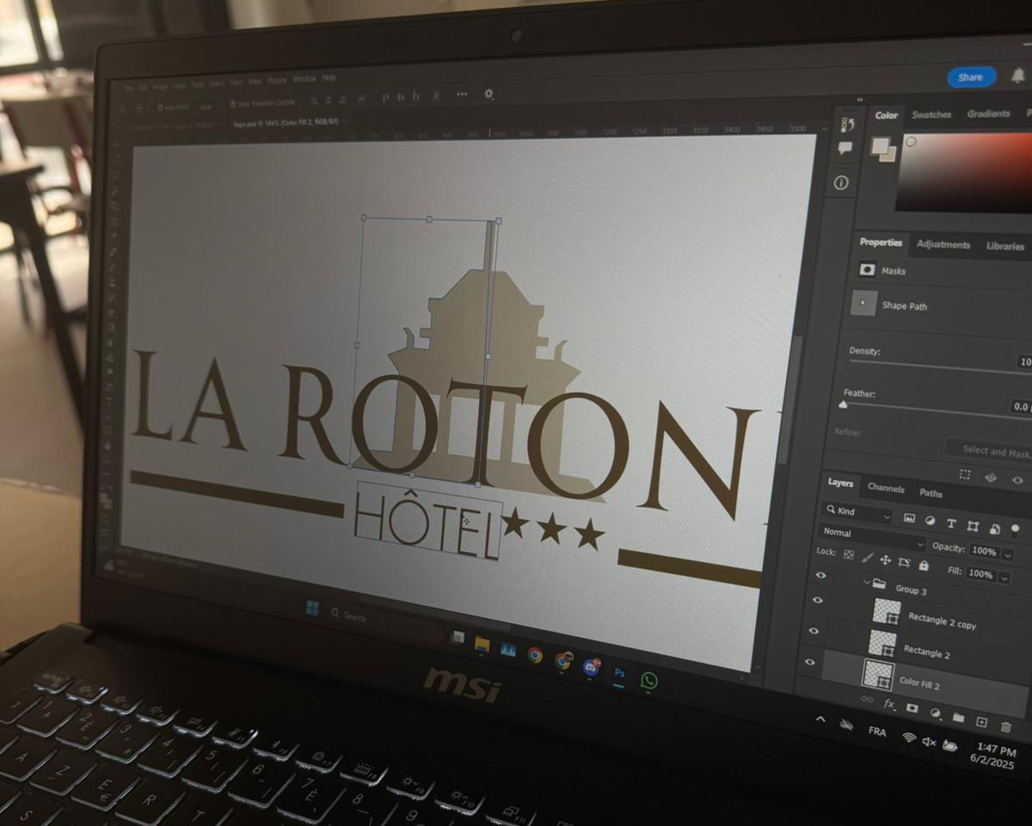1032x826 pixels.
Task: Open the Fill dropdown arrow
Action: [1005, 576]
